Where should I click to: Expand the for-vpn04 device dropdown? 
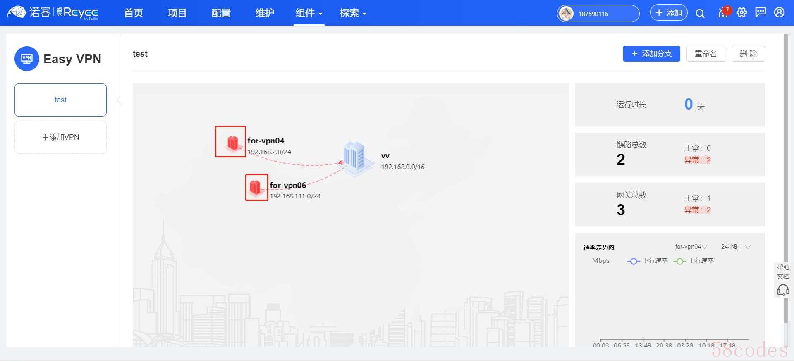pos(691,247)
